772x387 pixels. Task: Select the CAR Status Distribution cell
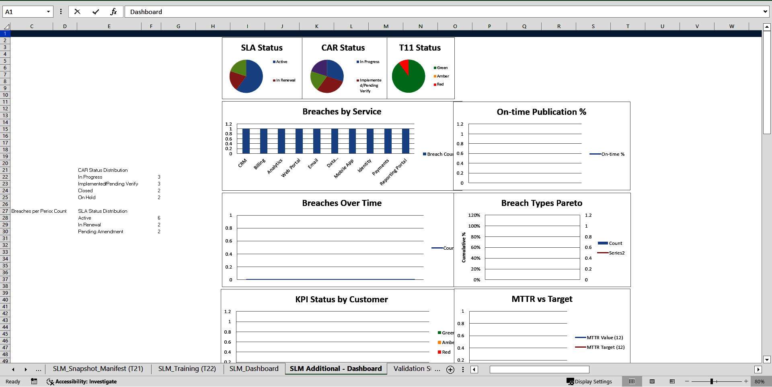click(109, 170)
